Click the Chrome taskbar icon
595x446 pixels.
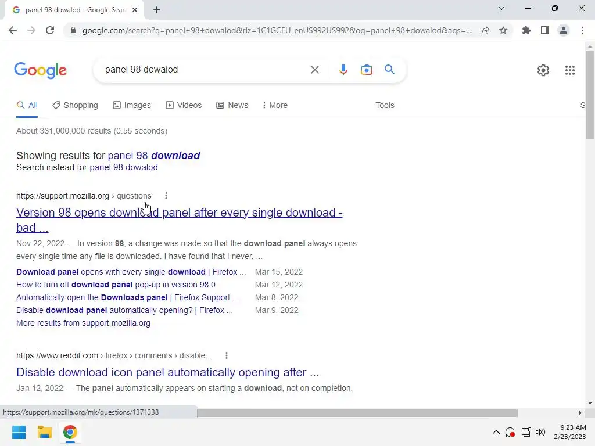pyautogui.click(x=70, y=432)
